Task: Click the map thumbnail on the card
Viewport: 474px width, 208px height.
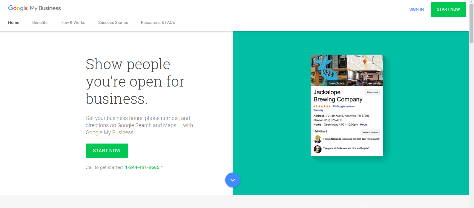Action: [365, 62]
